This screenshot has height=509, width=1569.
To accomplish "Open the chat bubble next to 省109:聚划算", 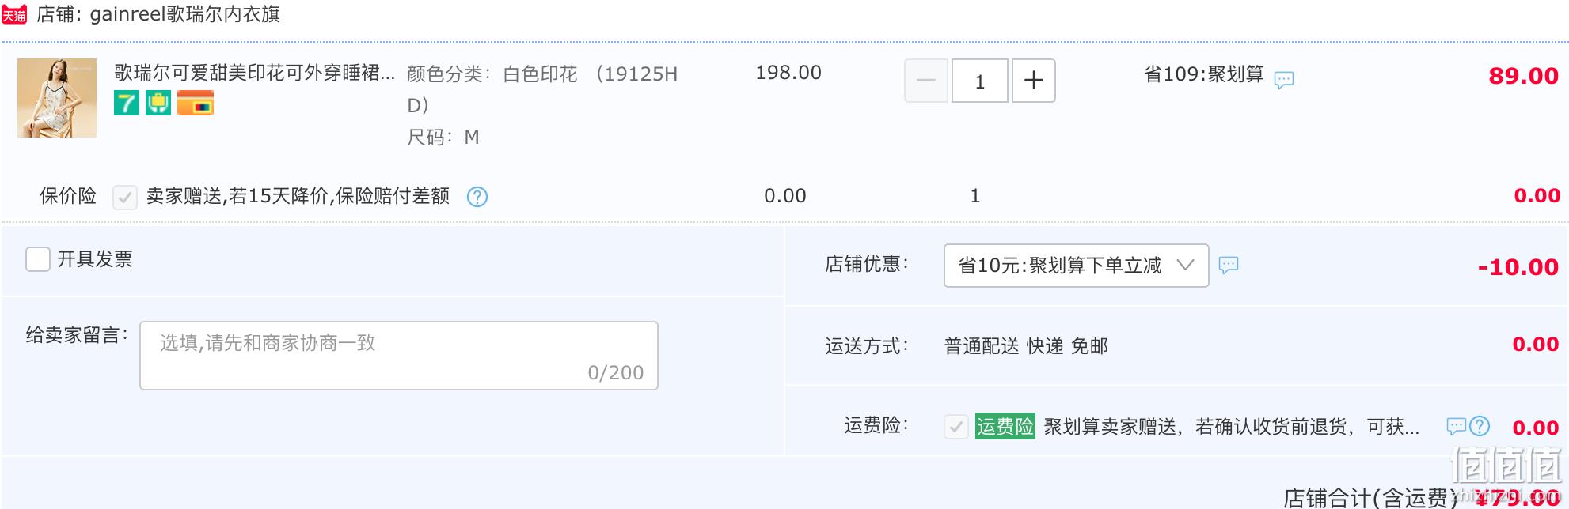I will click(1283, 79).
